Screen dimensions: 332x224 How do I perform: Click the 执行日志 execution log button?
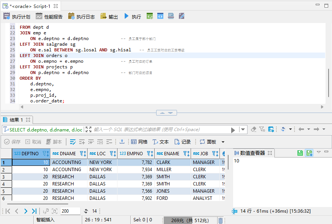pos(81,16)
